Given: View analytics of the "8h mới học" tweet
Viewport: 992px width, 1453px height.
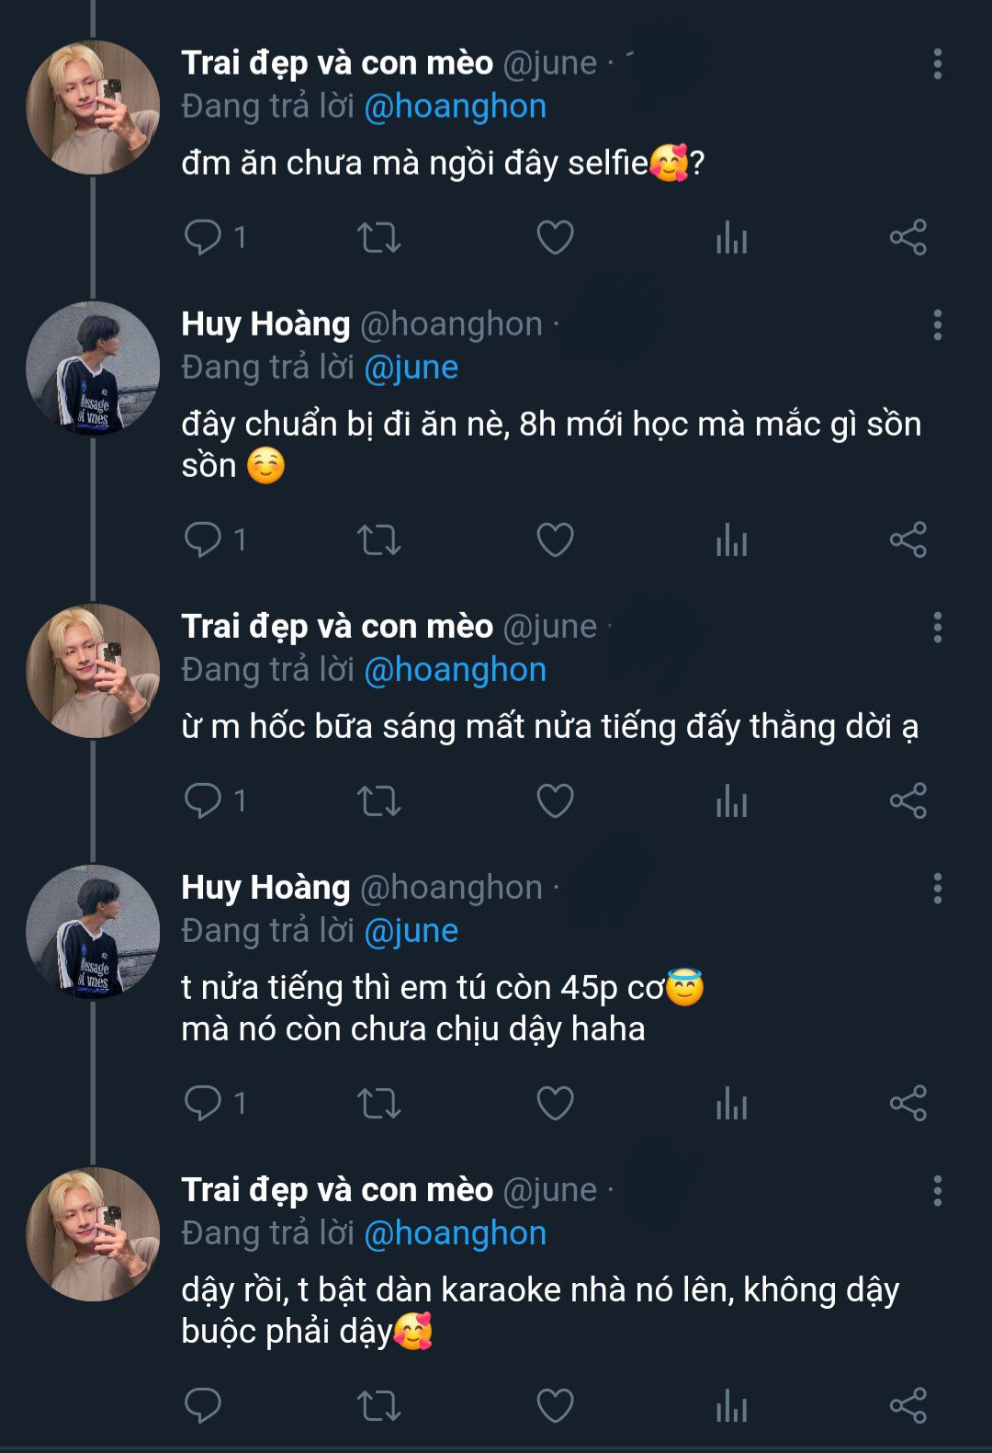Looking at the screenshot, I should [x=731, y=539].
